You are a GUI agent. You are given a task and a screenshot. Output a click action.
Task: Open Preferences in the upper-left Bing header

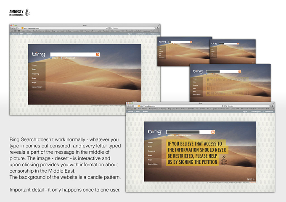click(x=154, y=34)
